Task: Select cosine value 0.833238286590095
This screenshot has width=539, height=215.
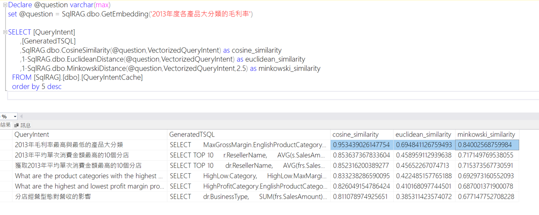Action: (x=362, y=176)
